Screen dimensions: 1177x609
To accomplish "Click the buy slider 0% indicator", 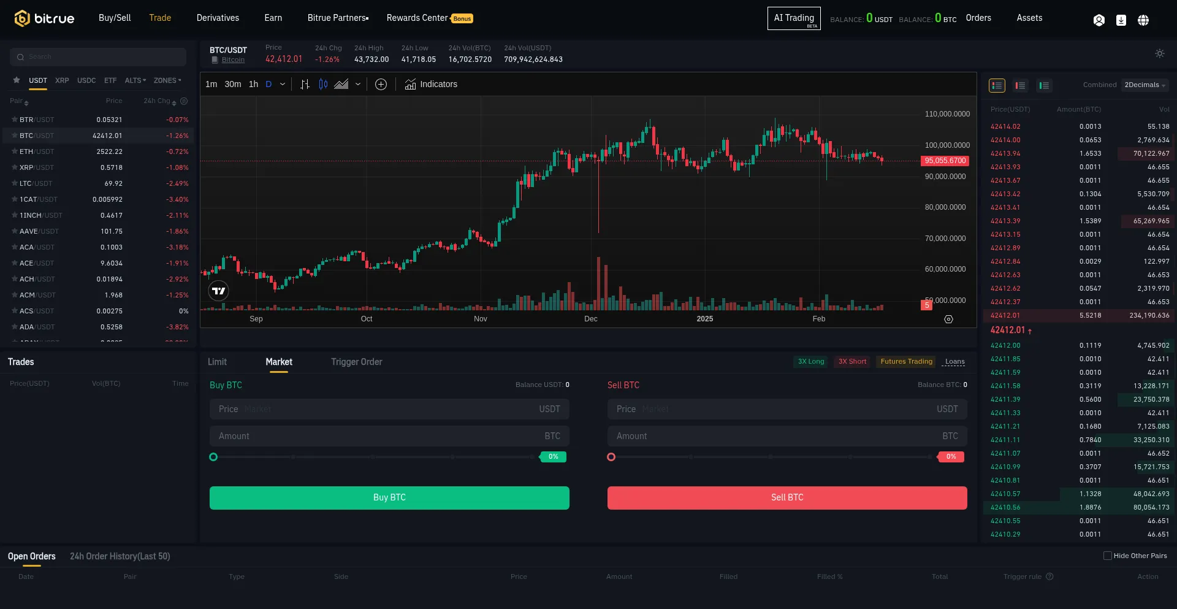I will click(x=553, y=457).
